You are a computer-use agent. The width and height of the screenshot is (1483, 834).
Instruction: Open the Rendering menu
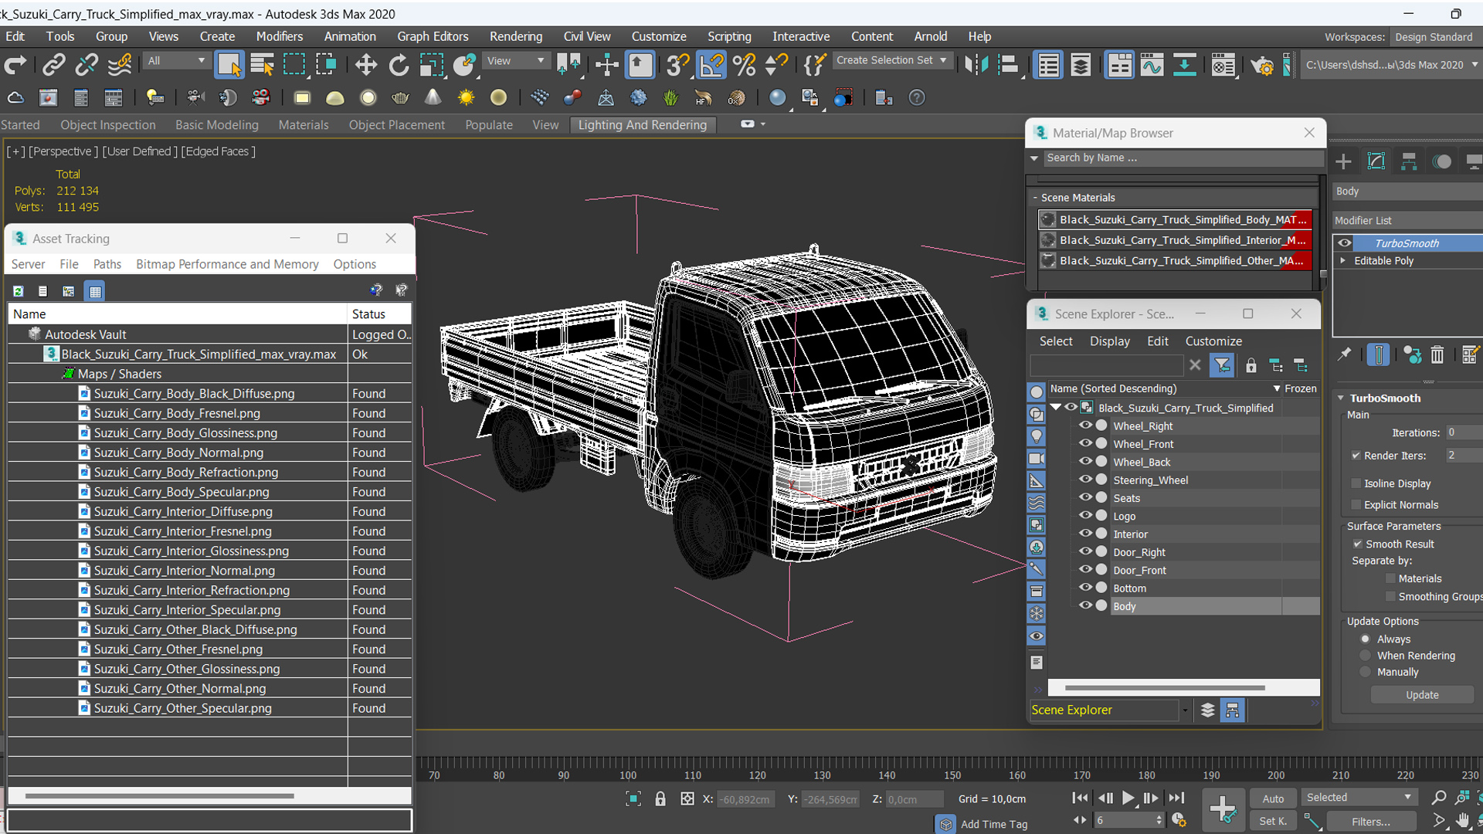[x=516, y=36]
